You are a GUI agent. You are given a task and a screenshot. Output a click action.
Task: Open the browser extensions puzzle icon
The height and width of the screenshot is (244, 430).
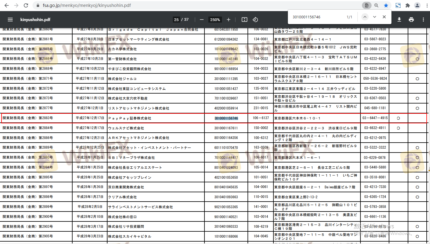click(408, 5)
